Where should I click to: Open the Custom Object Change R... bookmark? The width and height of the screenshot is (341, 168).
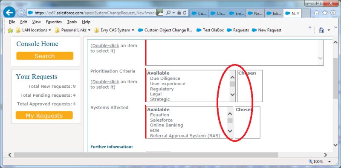click(x=165, y=30)
